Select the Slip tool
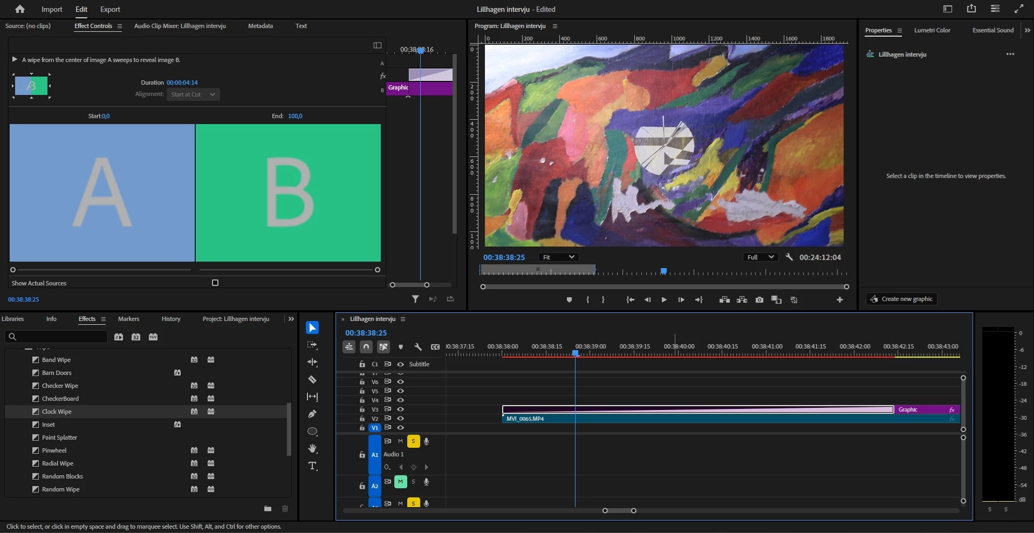This screenshot has width=1034, height=533. (x=312, y=397)
